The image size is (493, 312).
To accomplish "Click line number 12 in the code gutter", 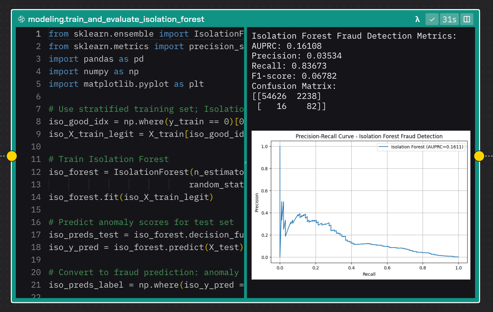I will point(36,172).
